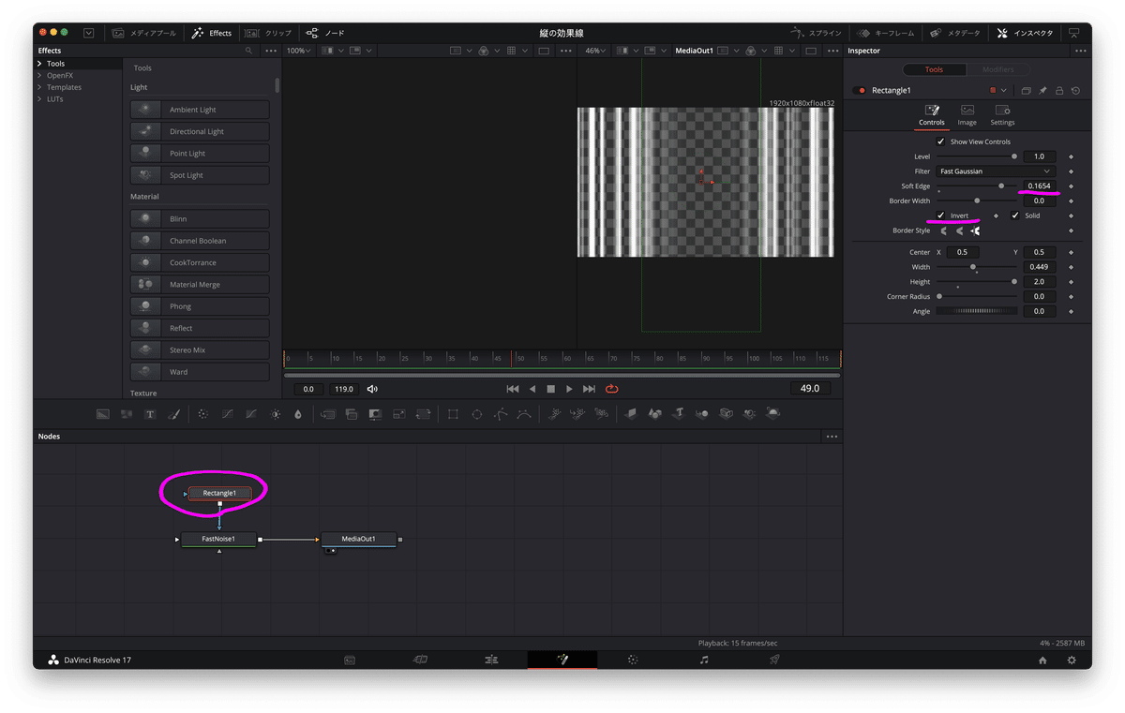Toggle the Invert checkbox
1125x713 pixels.
pyautogui.click(x=941, y=215)
